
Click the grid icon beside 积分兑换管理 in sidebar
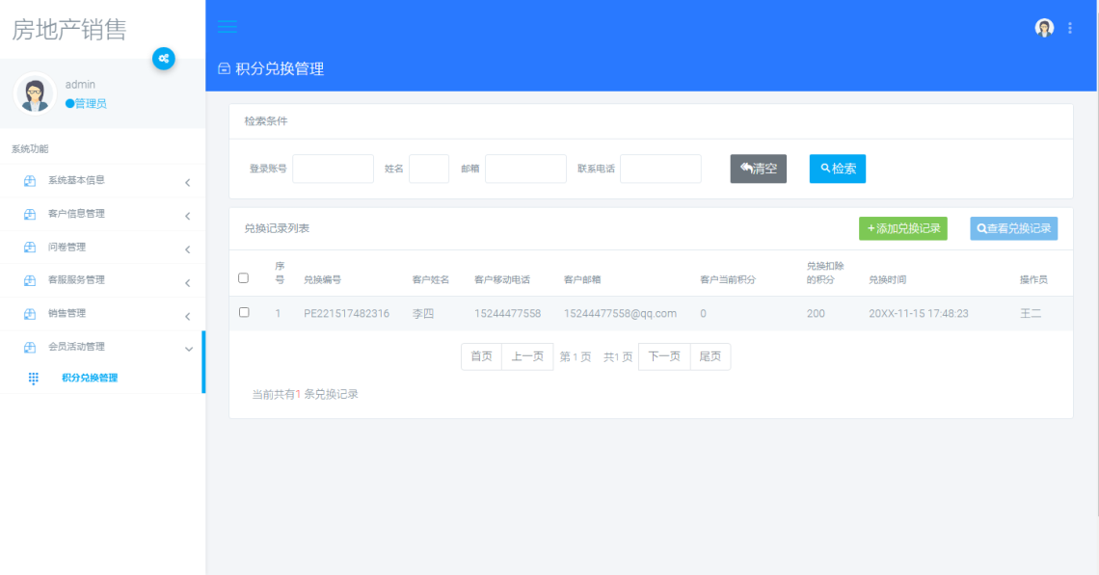pos(31,379)
